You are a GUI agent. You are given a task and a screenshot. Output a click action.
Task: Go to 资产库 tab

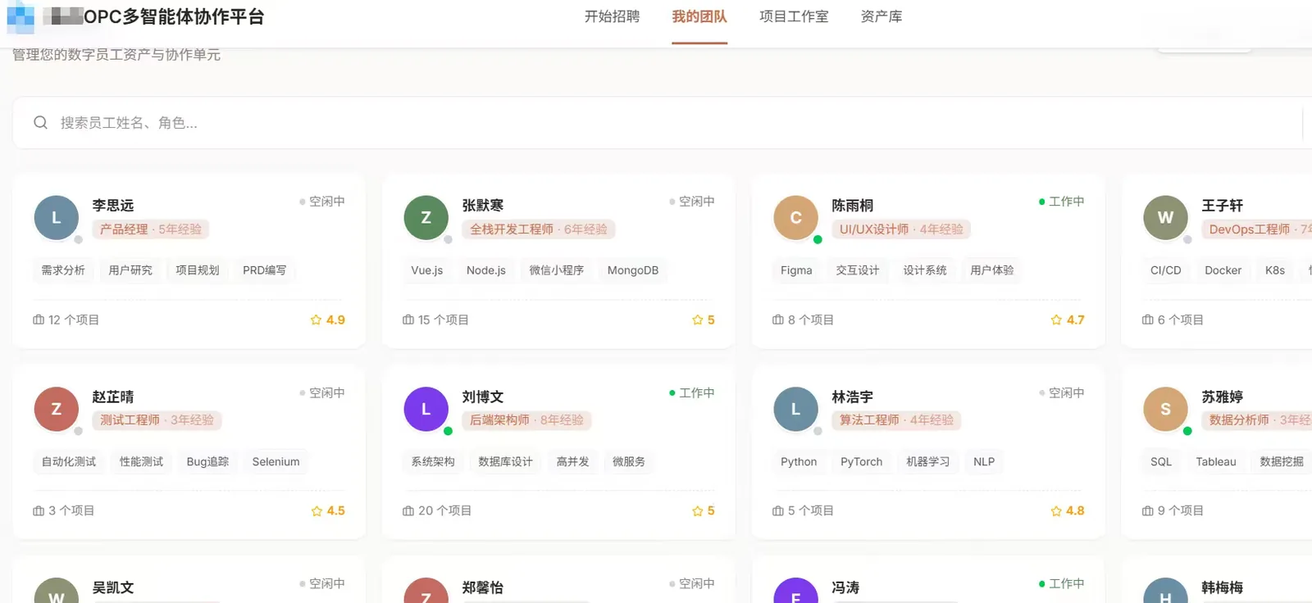(881, 16)
